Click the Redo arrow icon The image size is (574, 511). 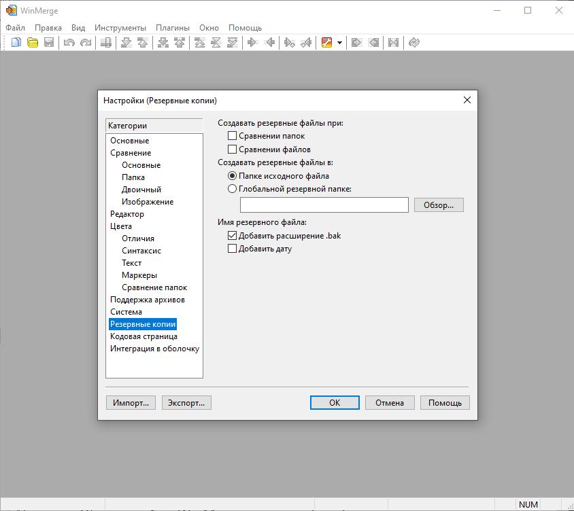86,43
